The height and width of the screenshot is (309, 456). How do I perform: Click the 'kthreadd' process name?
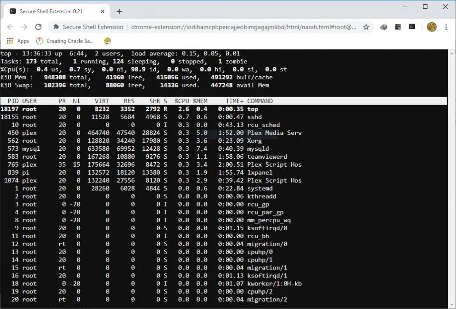tap(262, 196)
